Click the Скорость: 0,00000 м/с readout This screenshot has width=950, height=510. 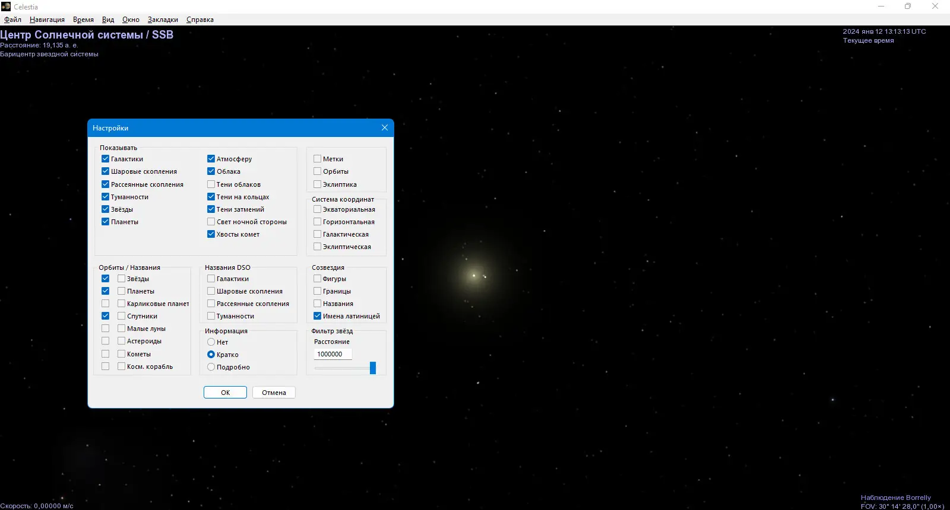pyautogui.click(x=37, y=506)
